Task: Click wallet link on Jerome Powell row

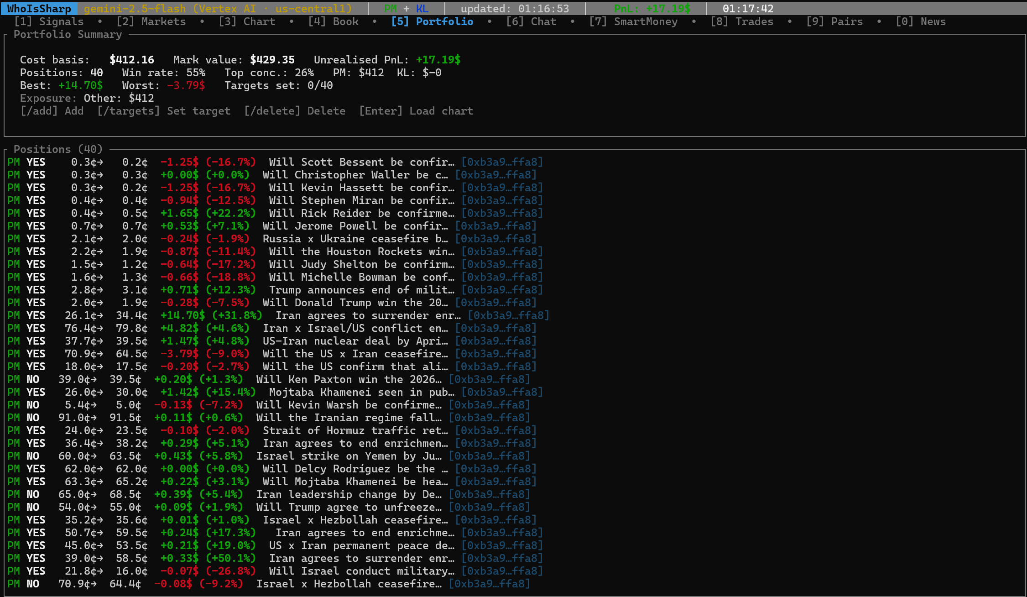Action: coord(495,226)
